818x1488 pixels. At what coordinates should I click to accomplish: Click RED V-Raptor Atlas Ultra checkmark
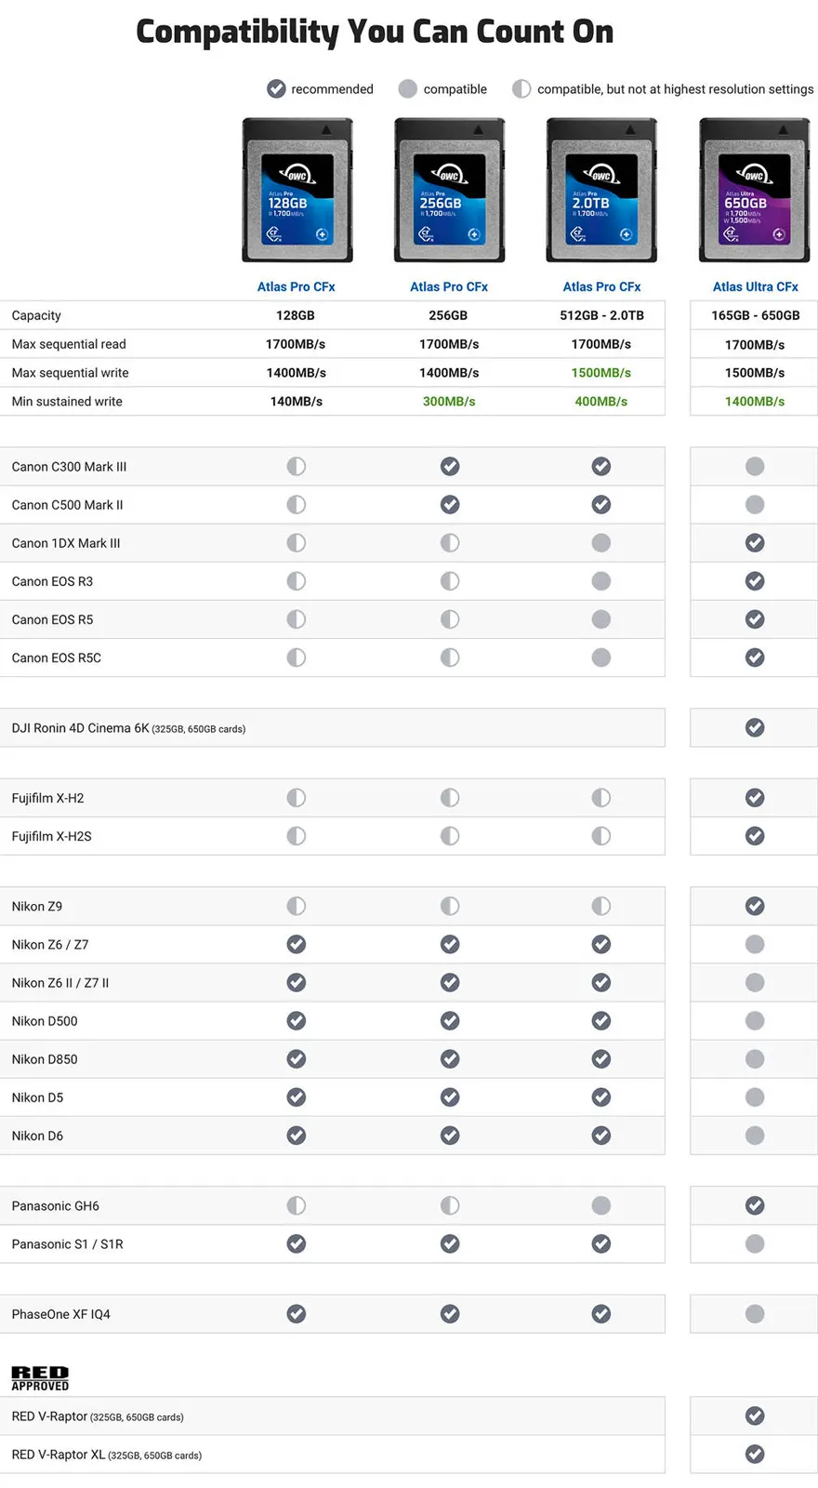click(755, 1415)
